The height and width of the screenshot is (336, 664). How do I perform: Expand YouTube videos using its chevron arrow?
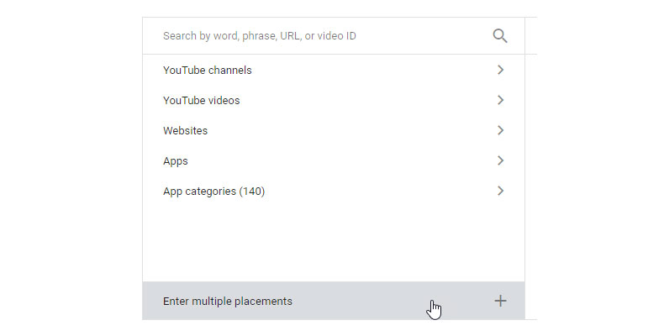[500, 101]
